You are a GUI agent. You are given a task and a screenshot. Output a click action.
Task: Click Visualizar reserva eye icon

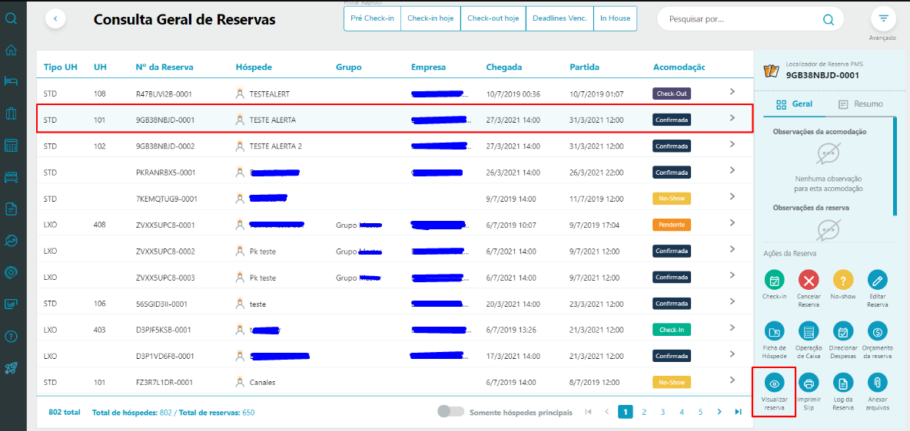click(774, 383)
